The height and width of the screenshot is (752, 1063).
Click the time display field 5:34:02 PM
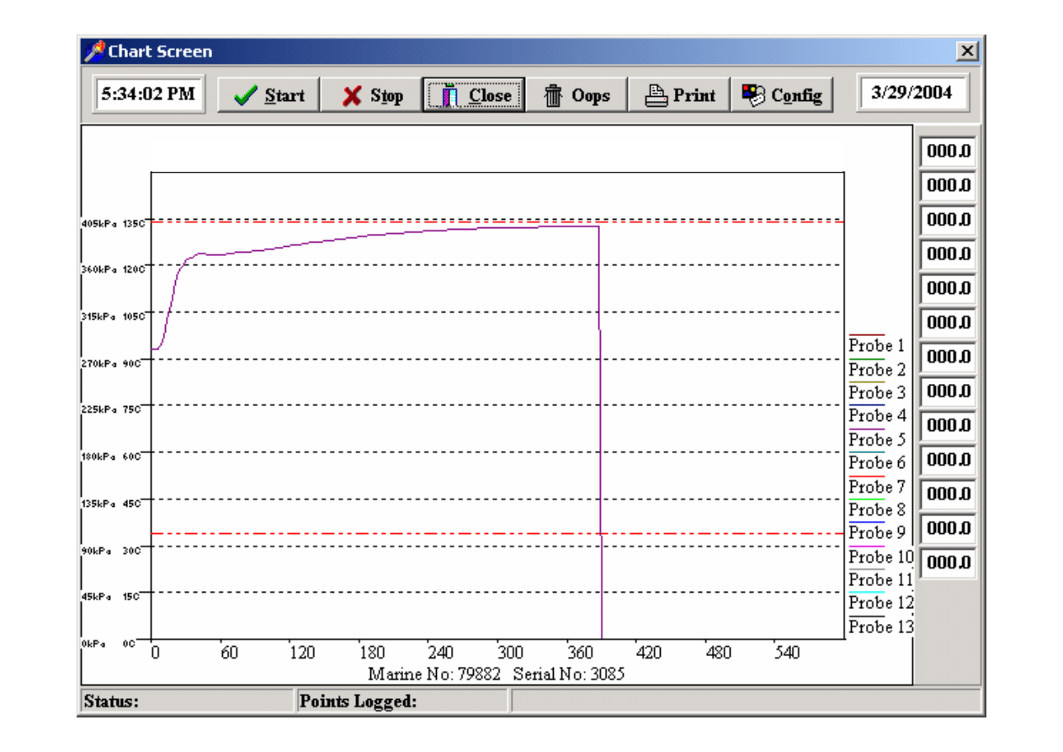click(x=148, y=93)
